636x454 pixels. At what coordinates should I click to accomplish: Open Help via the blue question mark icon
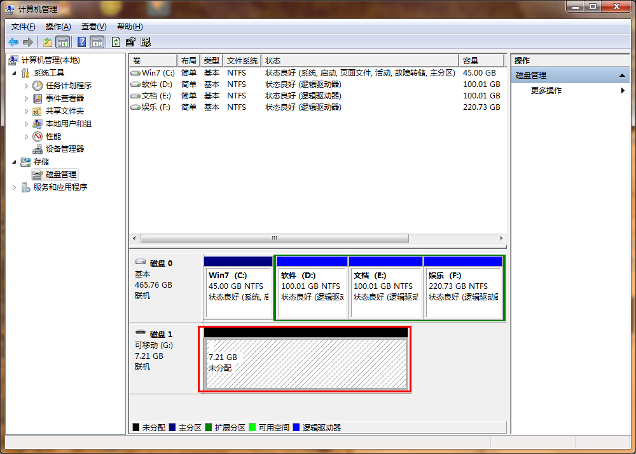(81, 43)
